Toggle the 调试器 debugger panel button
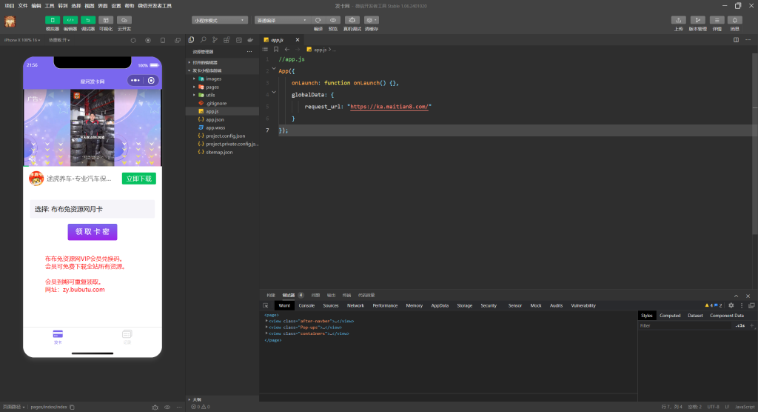The image size is (758, 412). [88, 20]
